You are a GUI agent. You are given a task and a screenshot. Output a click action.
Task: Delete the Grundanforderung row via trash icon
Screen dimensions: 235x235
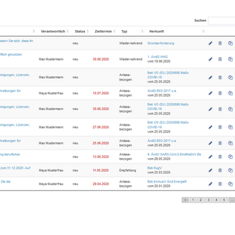pos(220,43)
